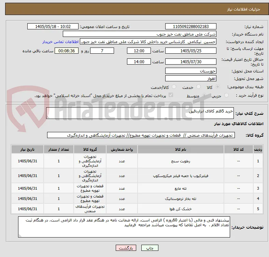Click the بازگشت (back) button

[x=126, y=248]
